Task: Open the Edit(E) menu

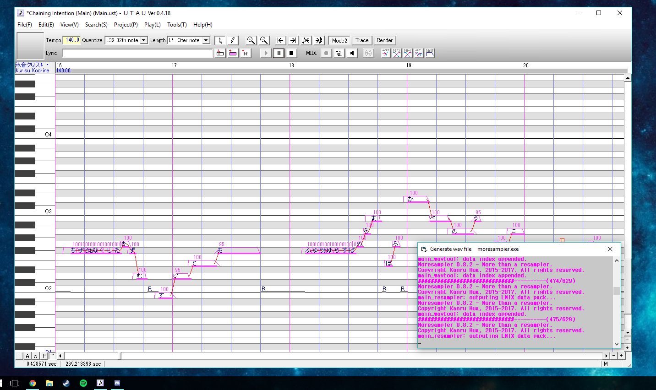Action: pos(46,25)
